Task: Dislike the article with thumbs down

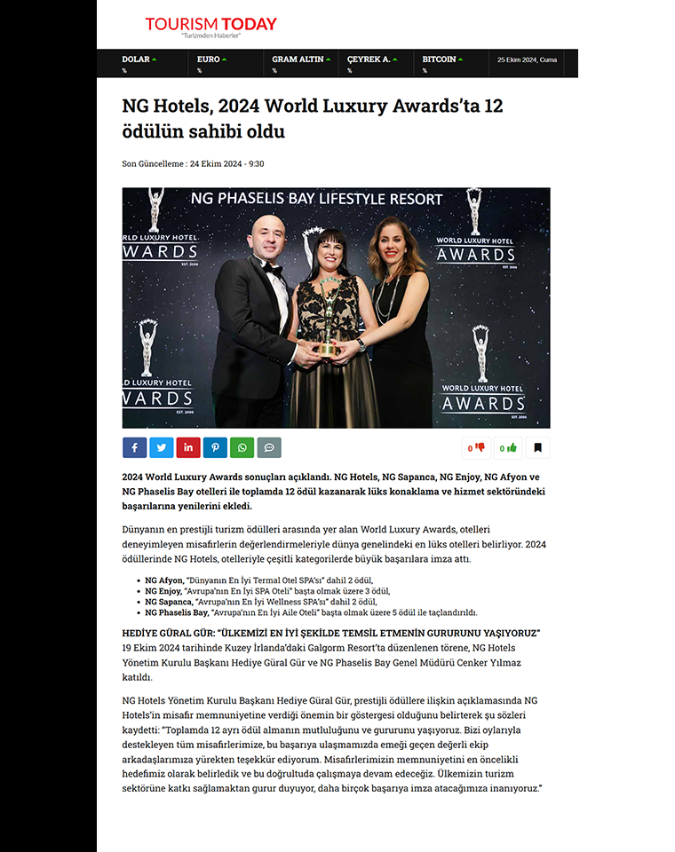Action: point(476,447)
